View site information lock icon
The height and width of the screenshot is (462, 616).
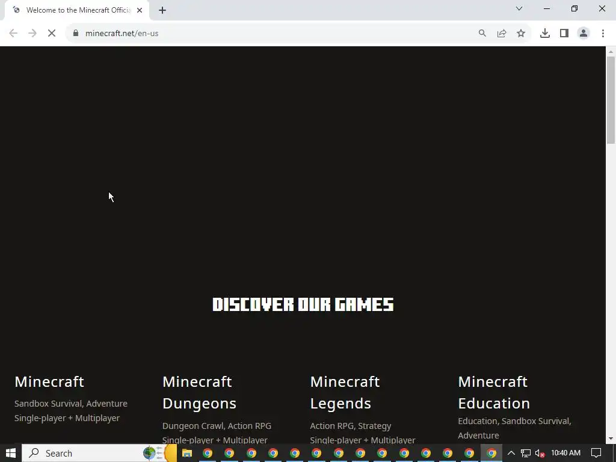pos(76,33)
